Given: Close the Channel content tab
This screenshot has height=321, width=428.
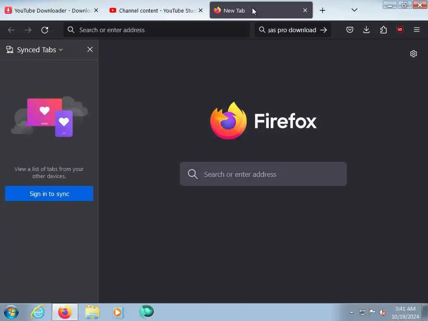Looking at the screenshot, I should click(x=201, y=10).
